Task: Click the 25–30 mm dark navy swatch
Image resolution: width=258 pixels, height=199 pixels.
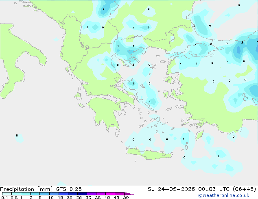Action: pos(82,194)
